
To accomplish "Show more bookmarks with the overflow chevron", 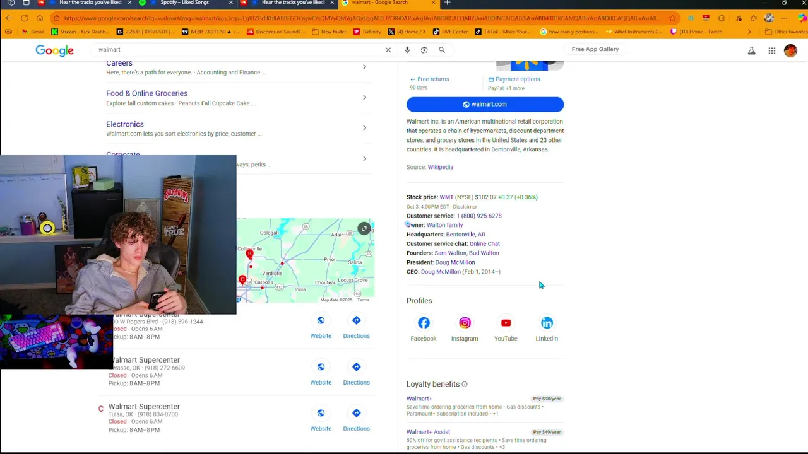I will pos(749,32).
